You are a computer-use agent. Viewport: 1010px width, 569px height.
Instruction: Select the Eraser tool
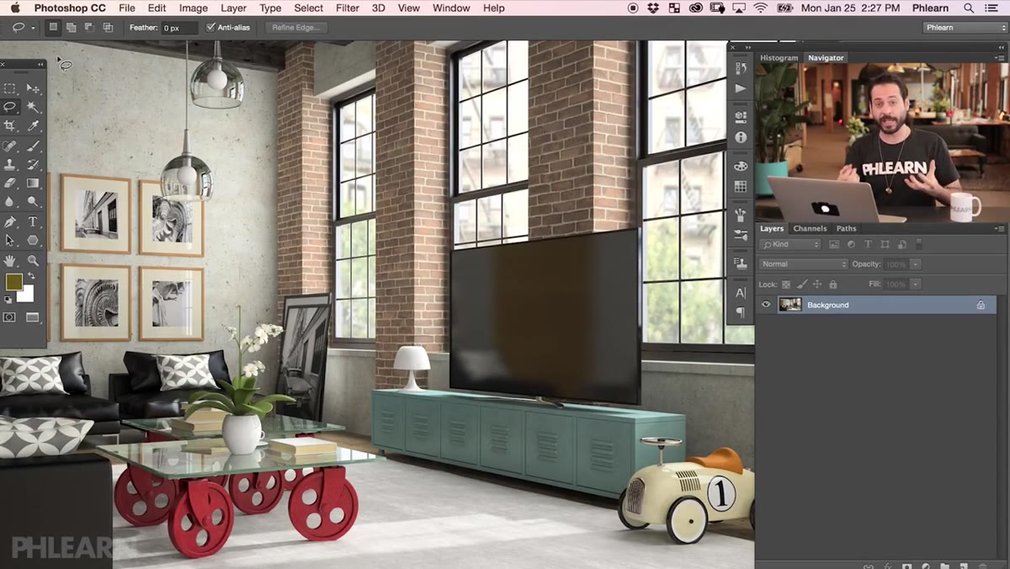[x=10, y=183]
